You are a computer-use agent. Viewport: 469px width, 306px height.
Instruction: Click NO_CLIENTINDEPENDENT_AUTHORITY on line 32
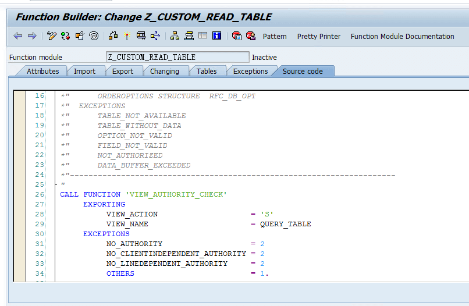(176, 254)
